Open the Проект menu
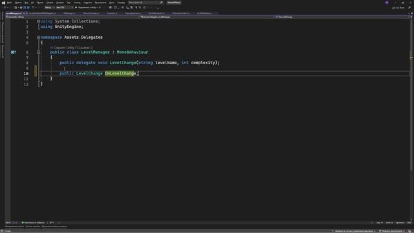 click(40, 3)
